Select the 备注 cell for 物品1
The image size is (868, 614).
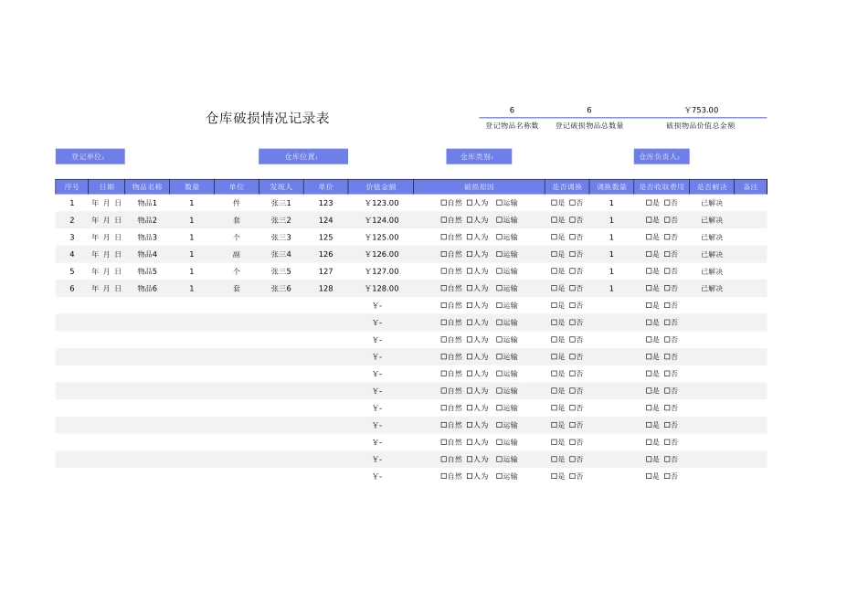pos(753,203)
